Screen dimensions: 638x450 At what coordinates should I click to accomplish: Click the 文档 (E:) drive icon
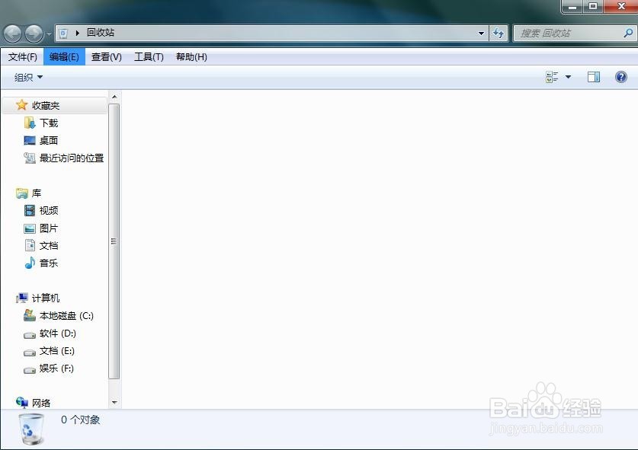(29, 353)
